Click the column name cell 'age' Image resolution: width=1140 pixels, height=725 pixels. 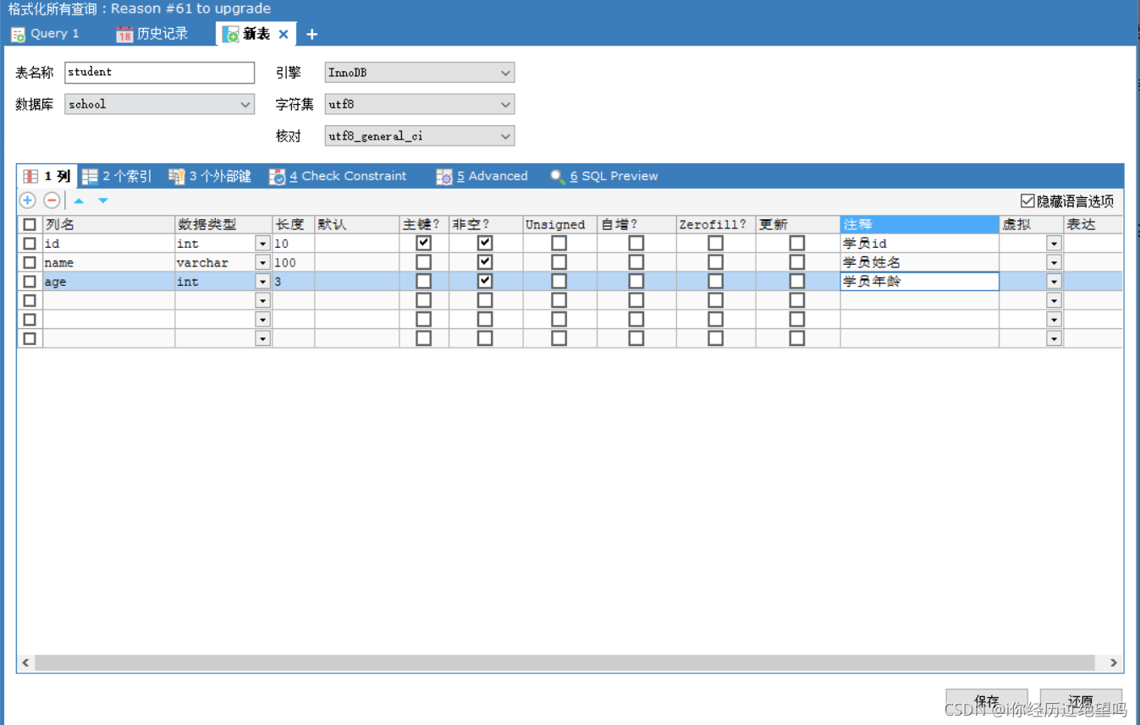[109, 282]
